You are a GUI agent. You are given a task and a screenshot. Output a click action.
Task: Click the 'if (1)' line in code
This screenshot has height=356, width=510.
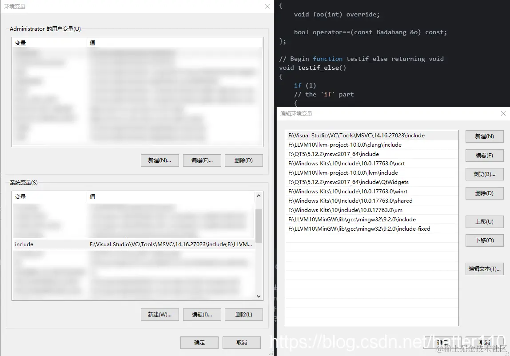(x=305, y=85)
